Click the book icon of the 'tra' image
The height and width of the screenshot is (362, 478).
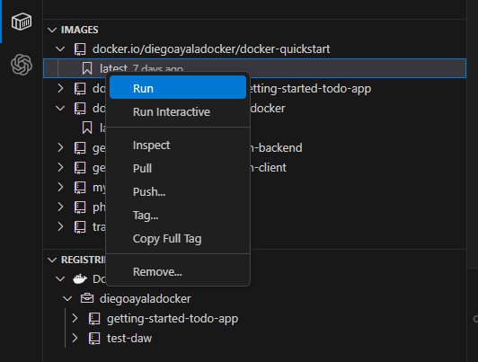click(80, 227)
